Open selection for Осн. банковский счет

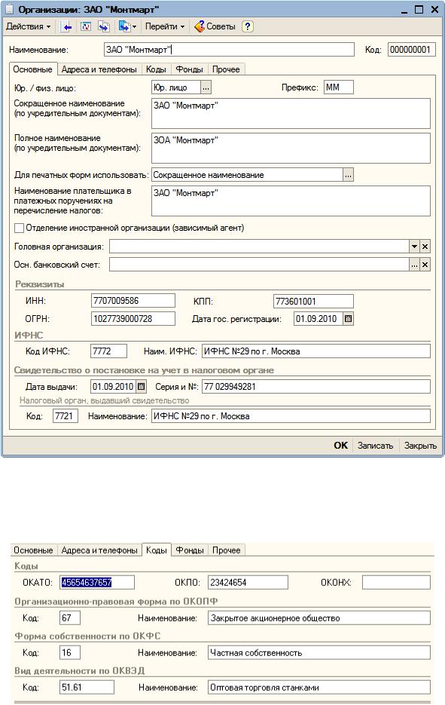click(x=414, y=265)
